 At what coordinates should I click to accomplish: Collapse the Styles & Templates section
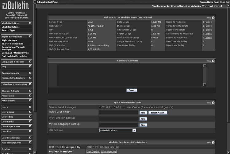coord(30,36)
